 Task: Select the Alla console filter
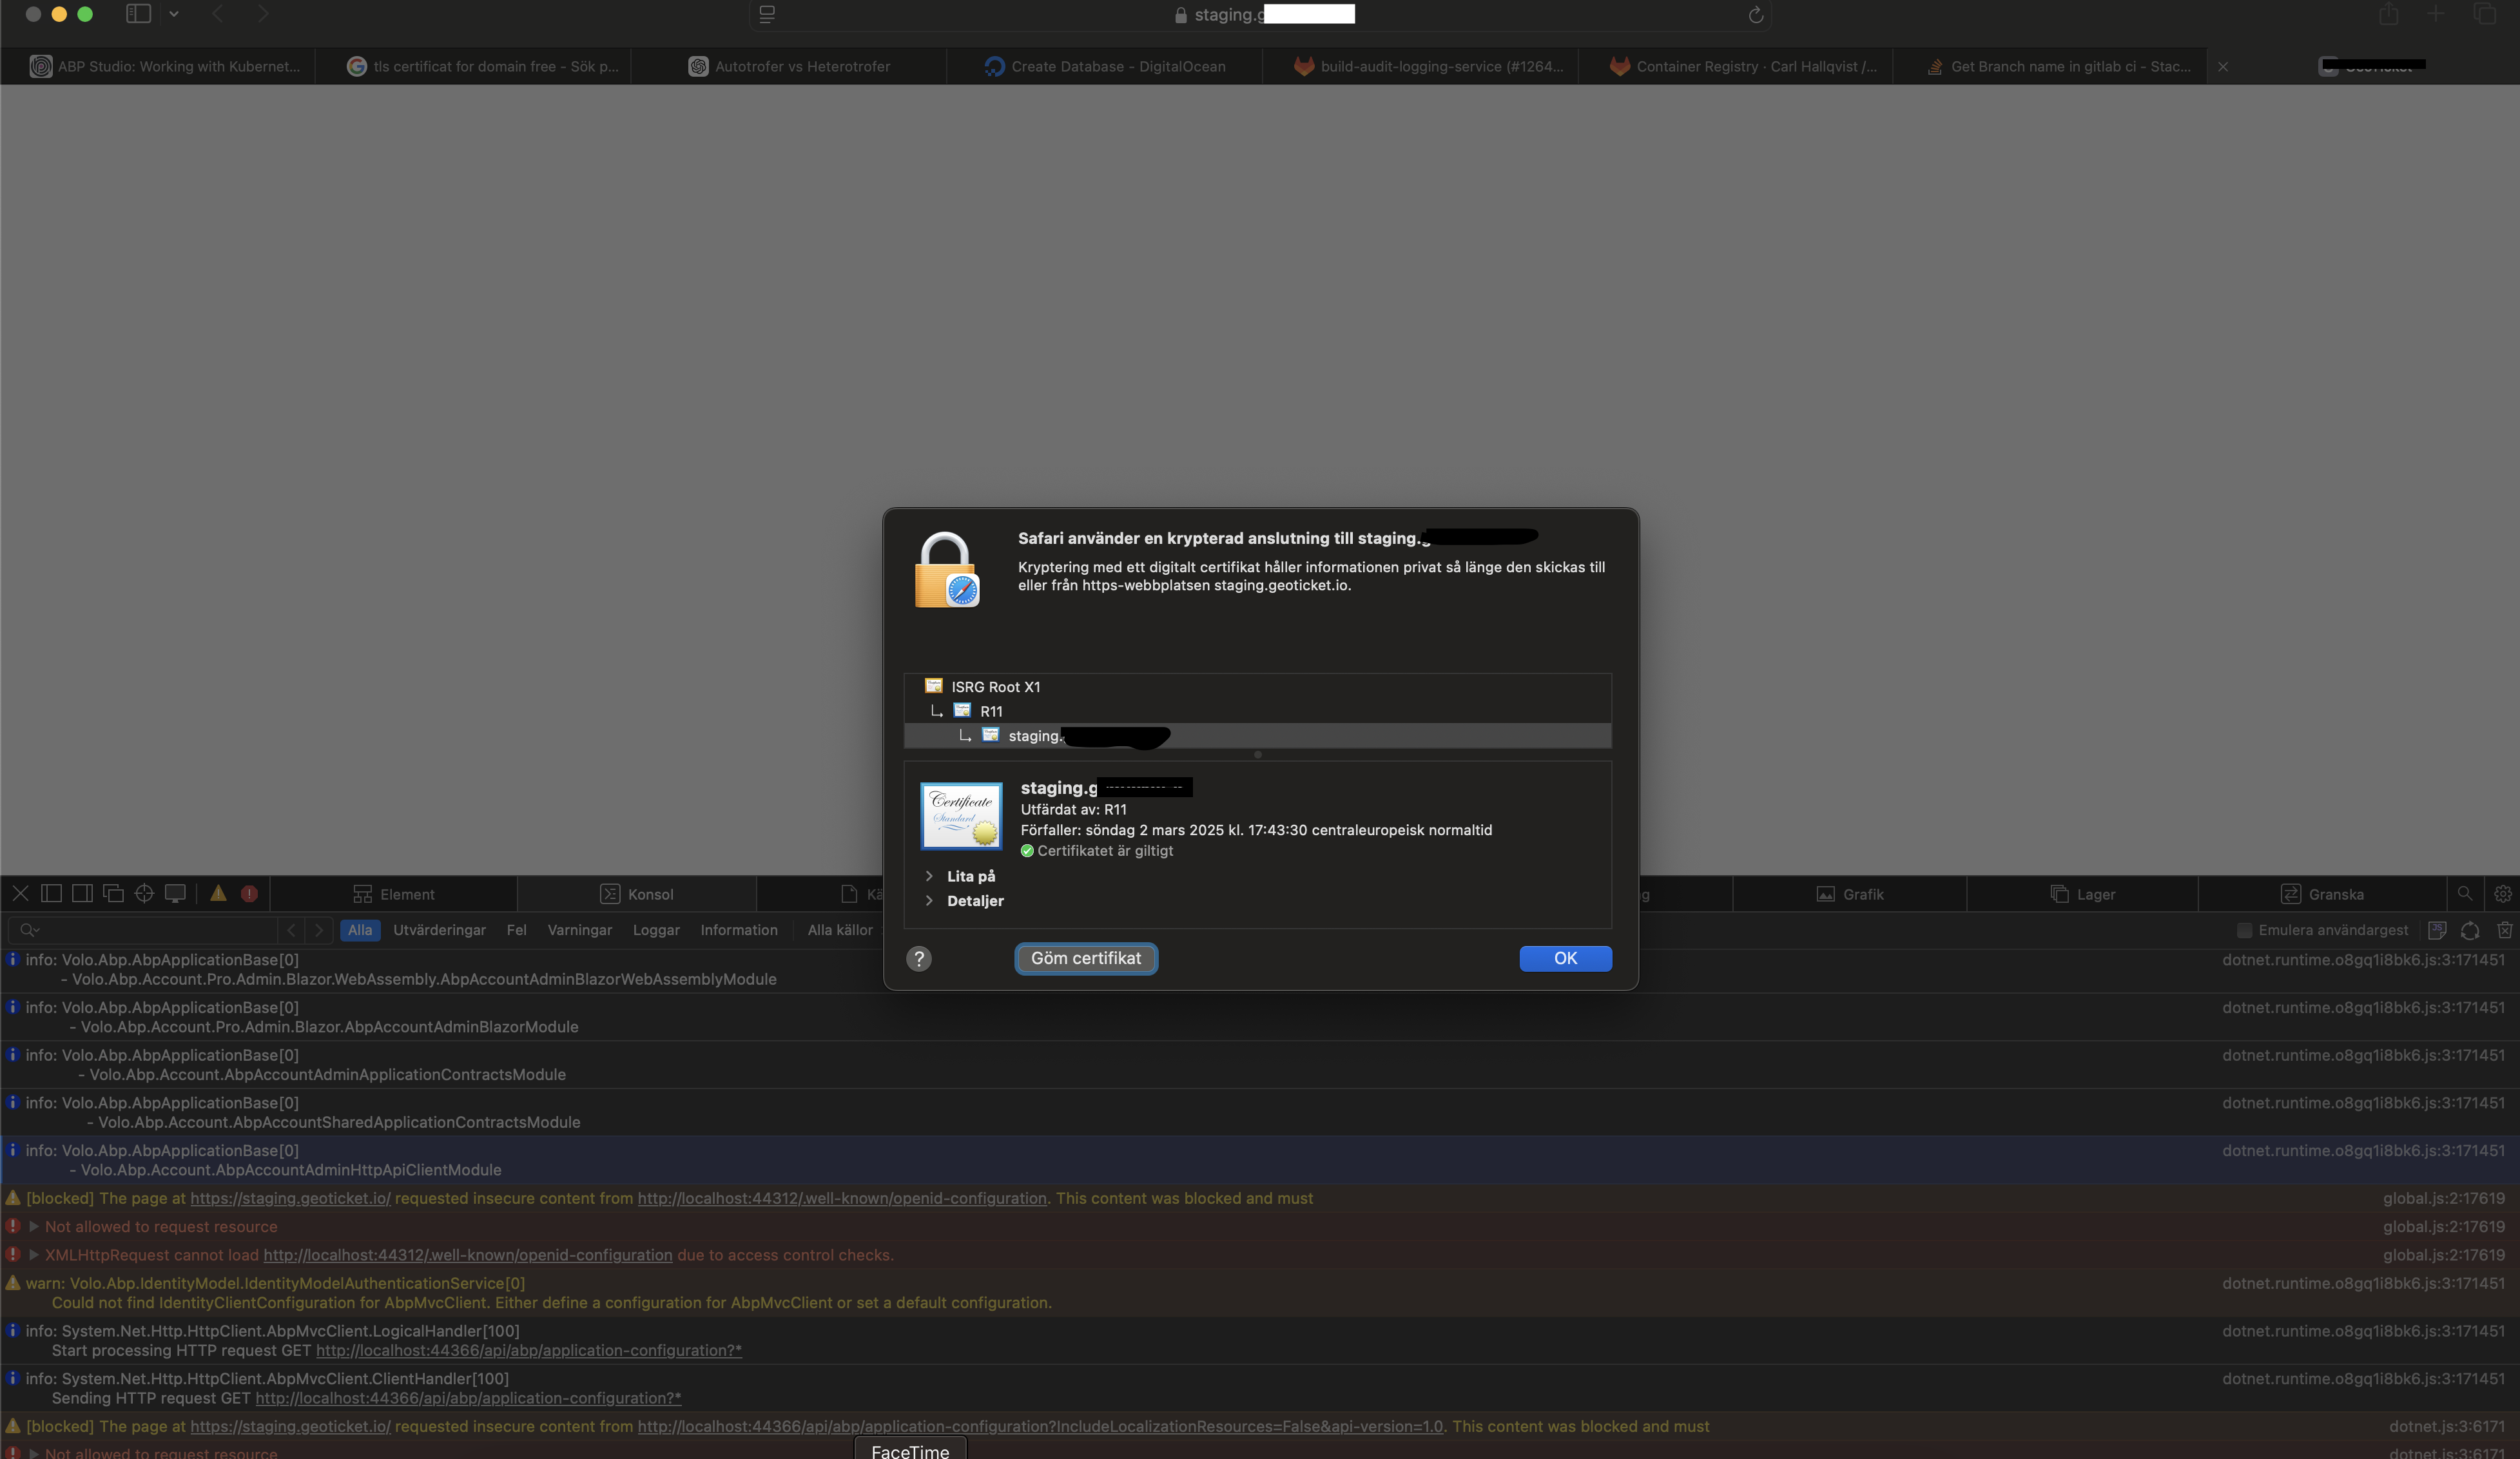tap(359, 930)
